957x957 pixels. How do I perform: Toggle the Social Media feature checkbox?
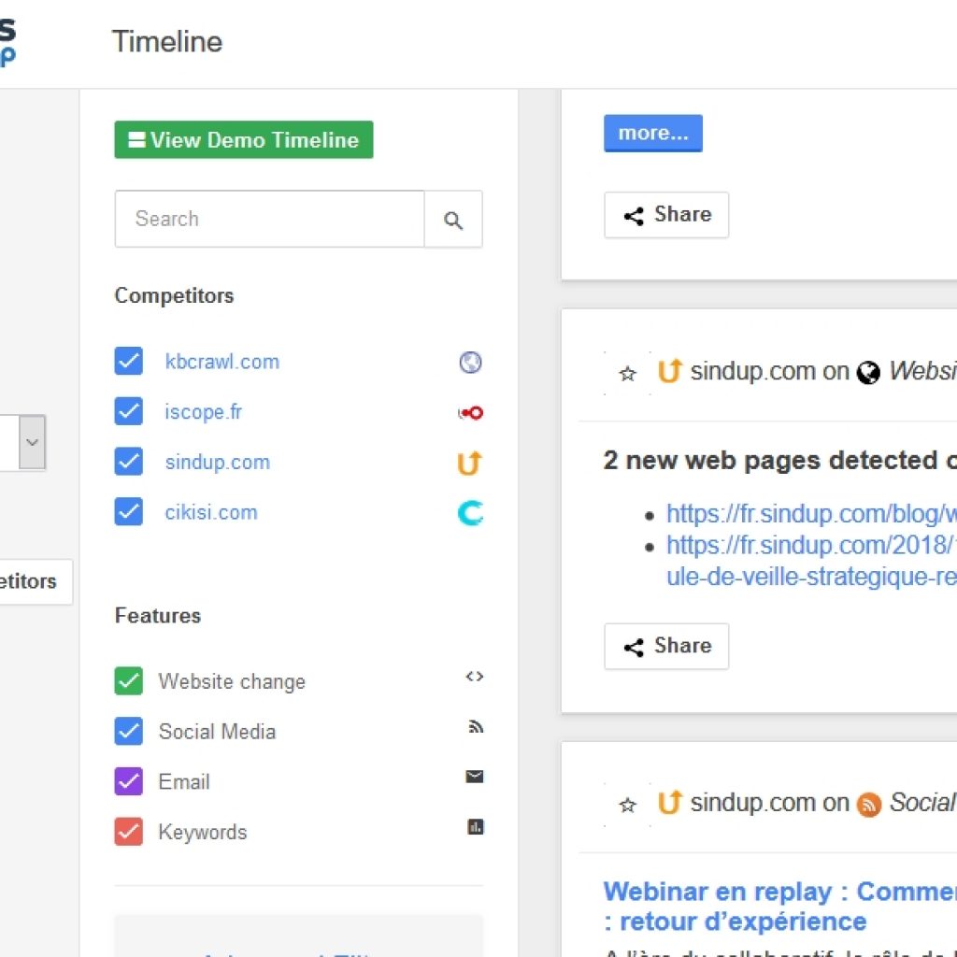coord(129,731)
